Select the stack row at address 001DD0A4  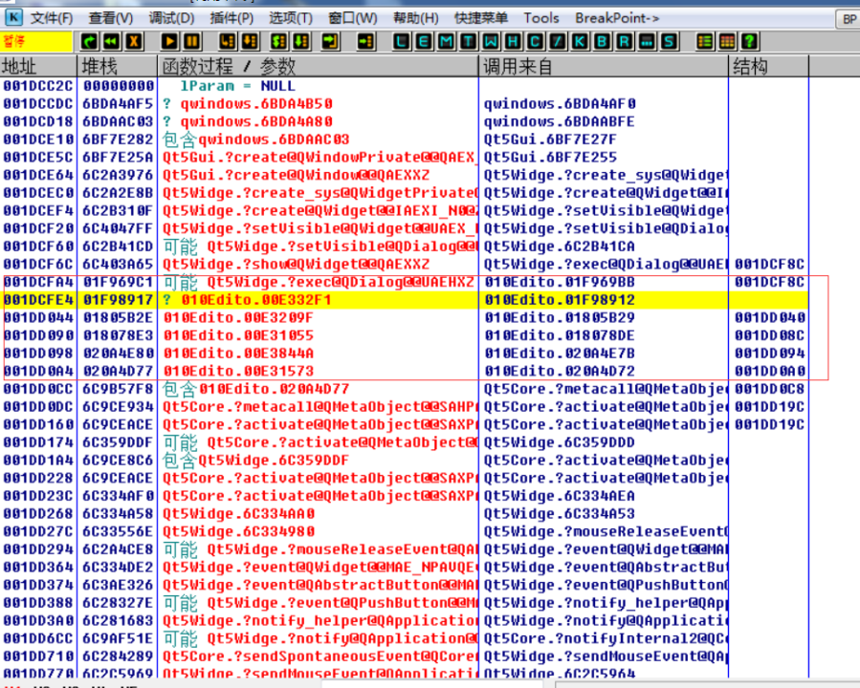[239, 371]
